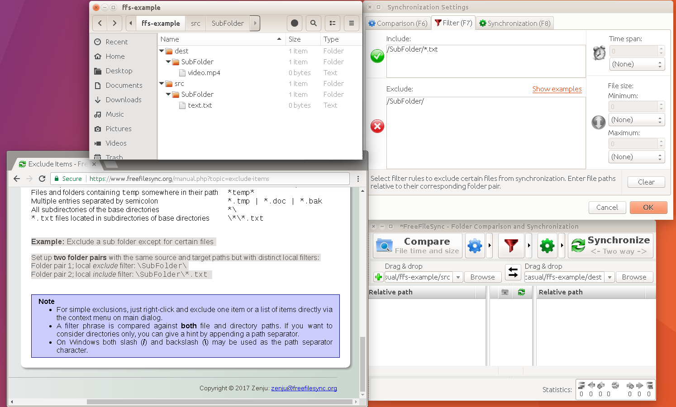
Task: Open comparison settings via the blue gear icon
Action: coord(475,246)
